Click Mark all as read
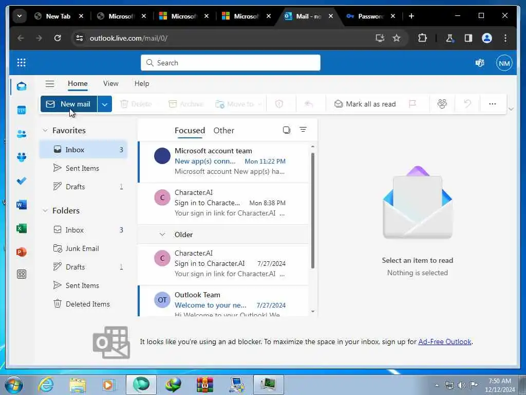526x395 pixels. pyautogui.click(x=365, y=104)
